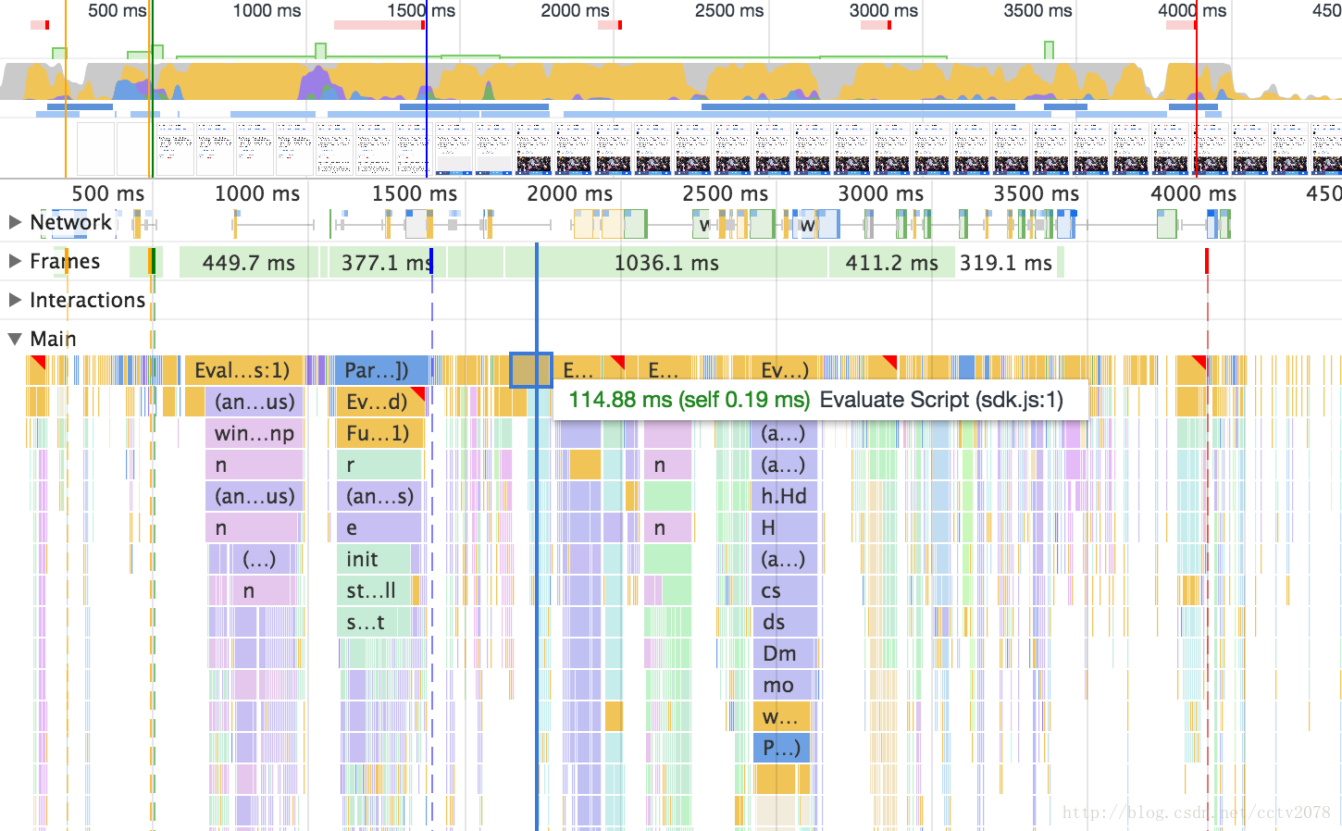Select the st…ll function block
The height and width of the screenshot is (831, 1342).
tap(373, 590)
